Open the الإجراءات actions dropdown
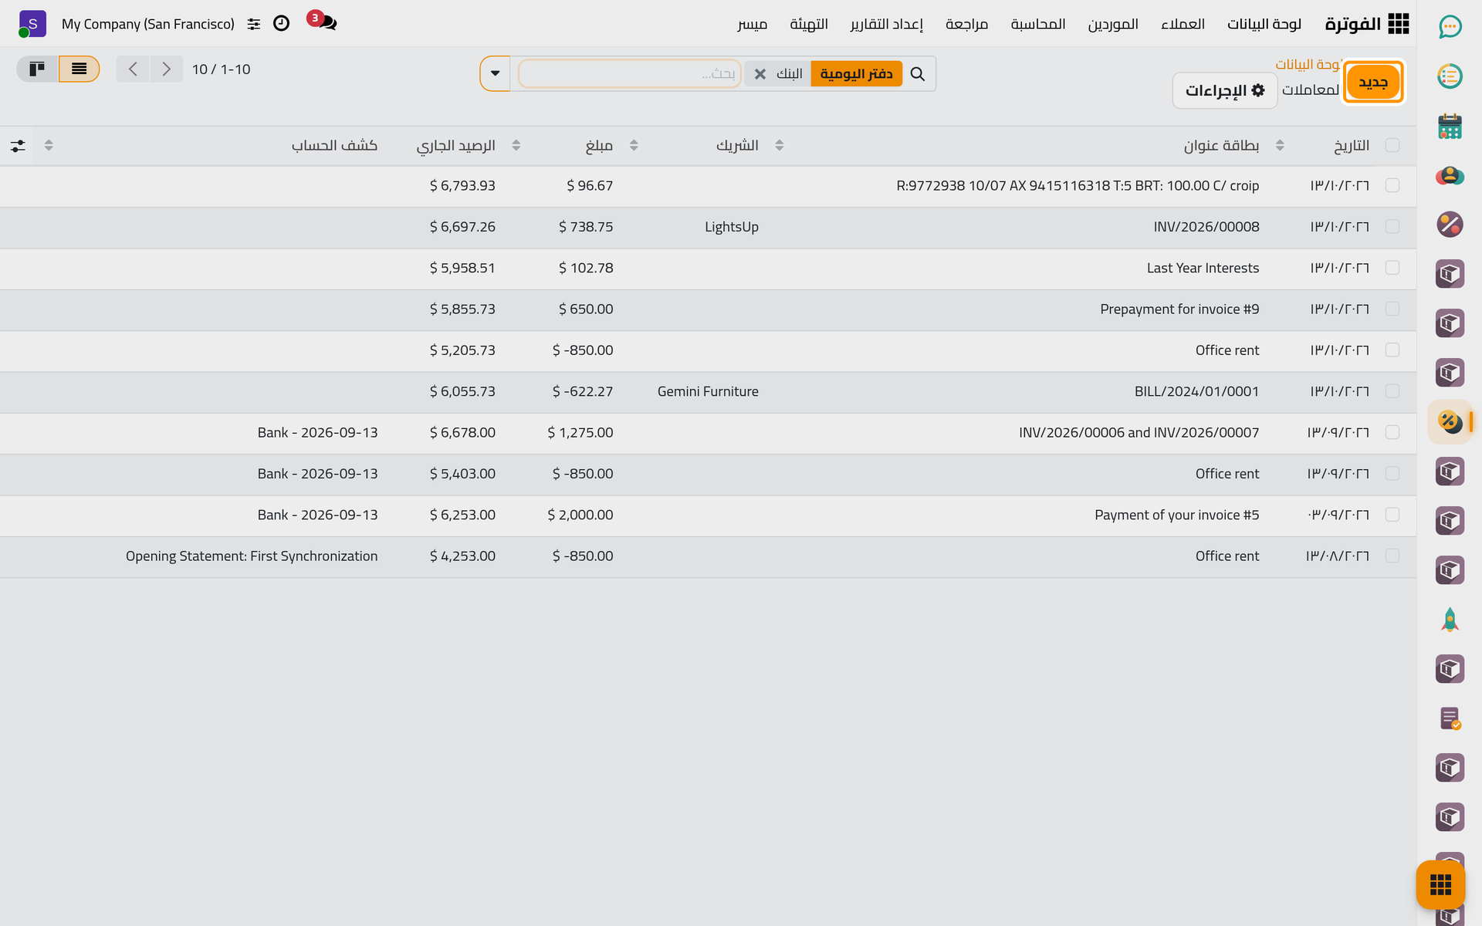The image size is (1482, 926). coord(1225,90)
